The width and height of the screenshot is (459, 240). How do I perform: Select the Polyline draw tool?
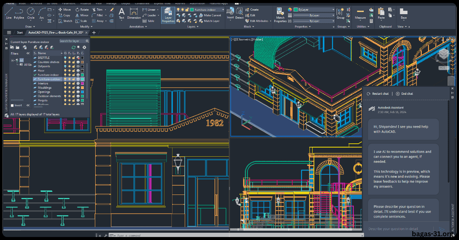pyautogui.click(x=19, y=13)
